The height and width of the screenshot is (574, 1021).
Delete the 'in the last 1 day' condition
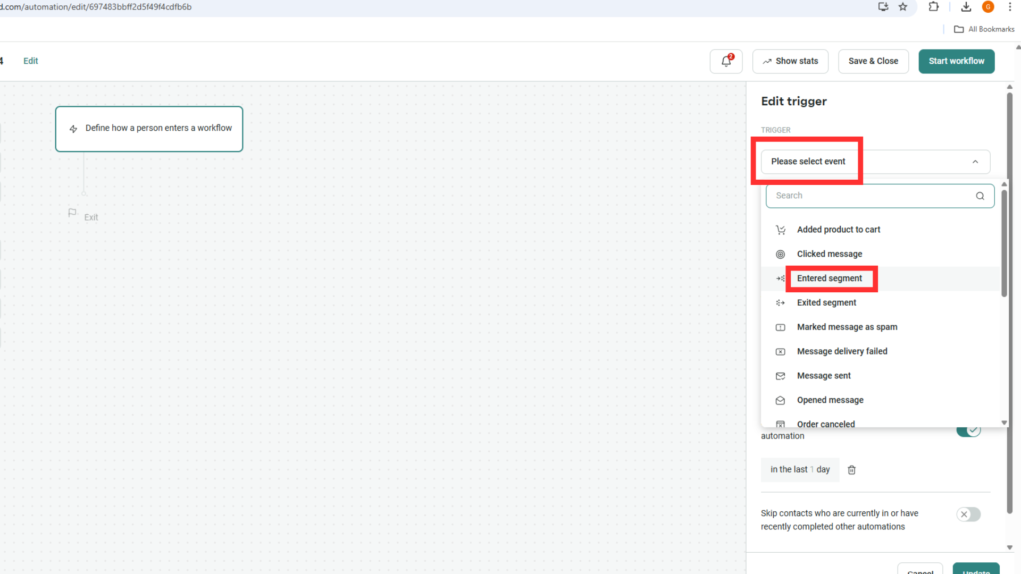[851, 470]
